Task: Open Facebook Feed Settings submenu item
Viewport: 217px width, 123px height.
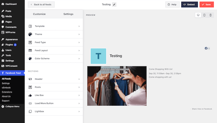Action: (x=6, y=83)
